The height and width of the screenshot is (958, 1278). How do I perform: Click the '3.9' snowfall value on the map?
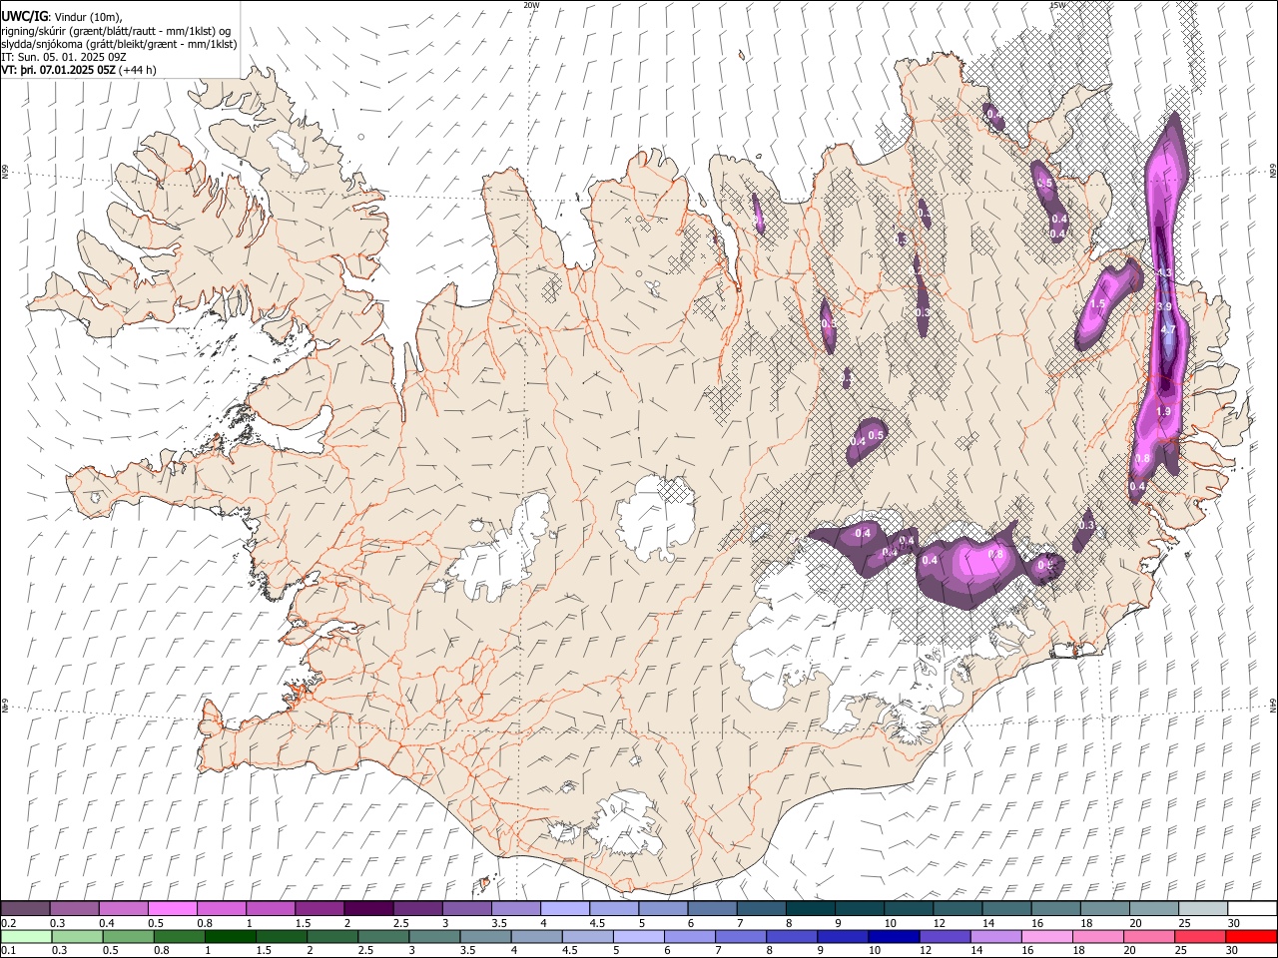[1164, 306]
